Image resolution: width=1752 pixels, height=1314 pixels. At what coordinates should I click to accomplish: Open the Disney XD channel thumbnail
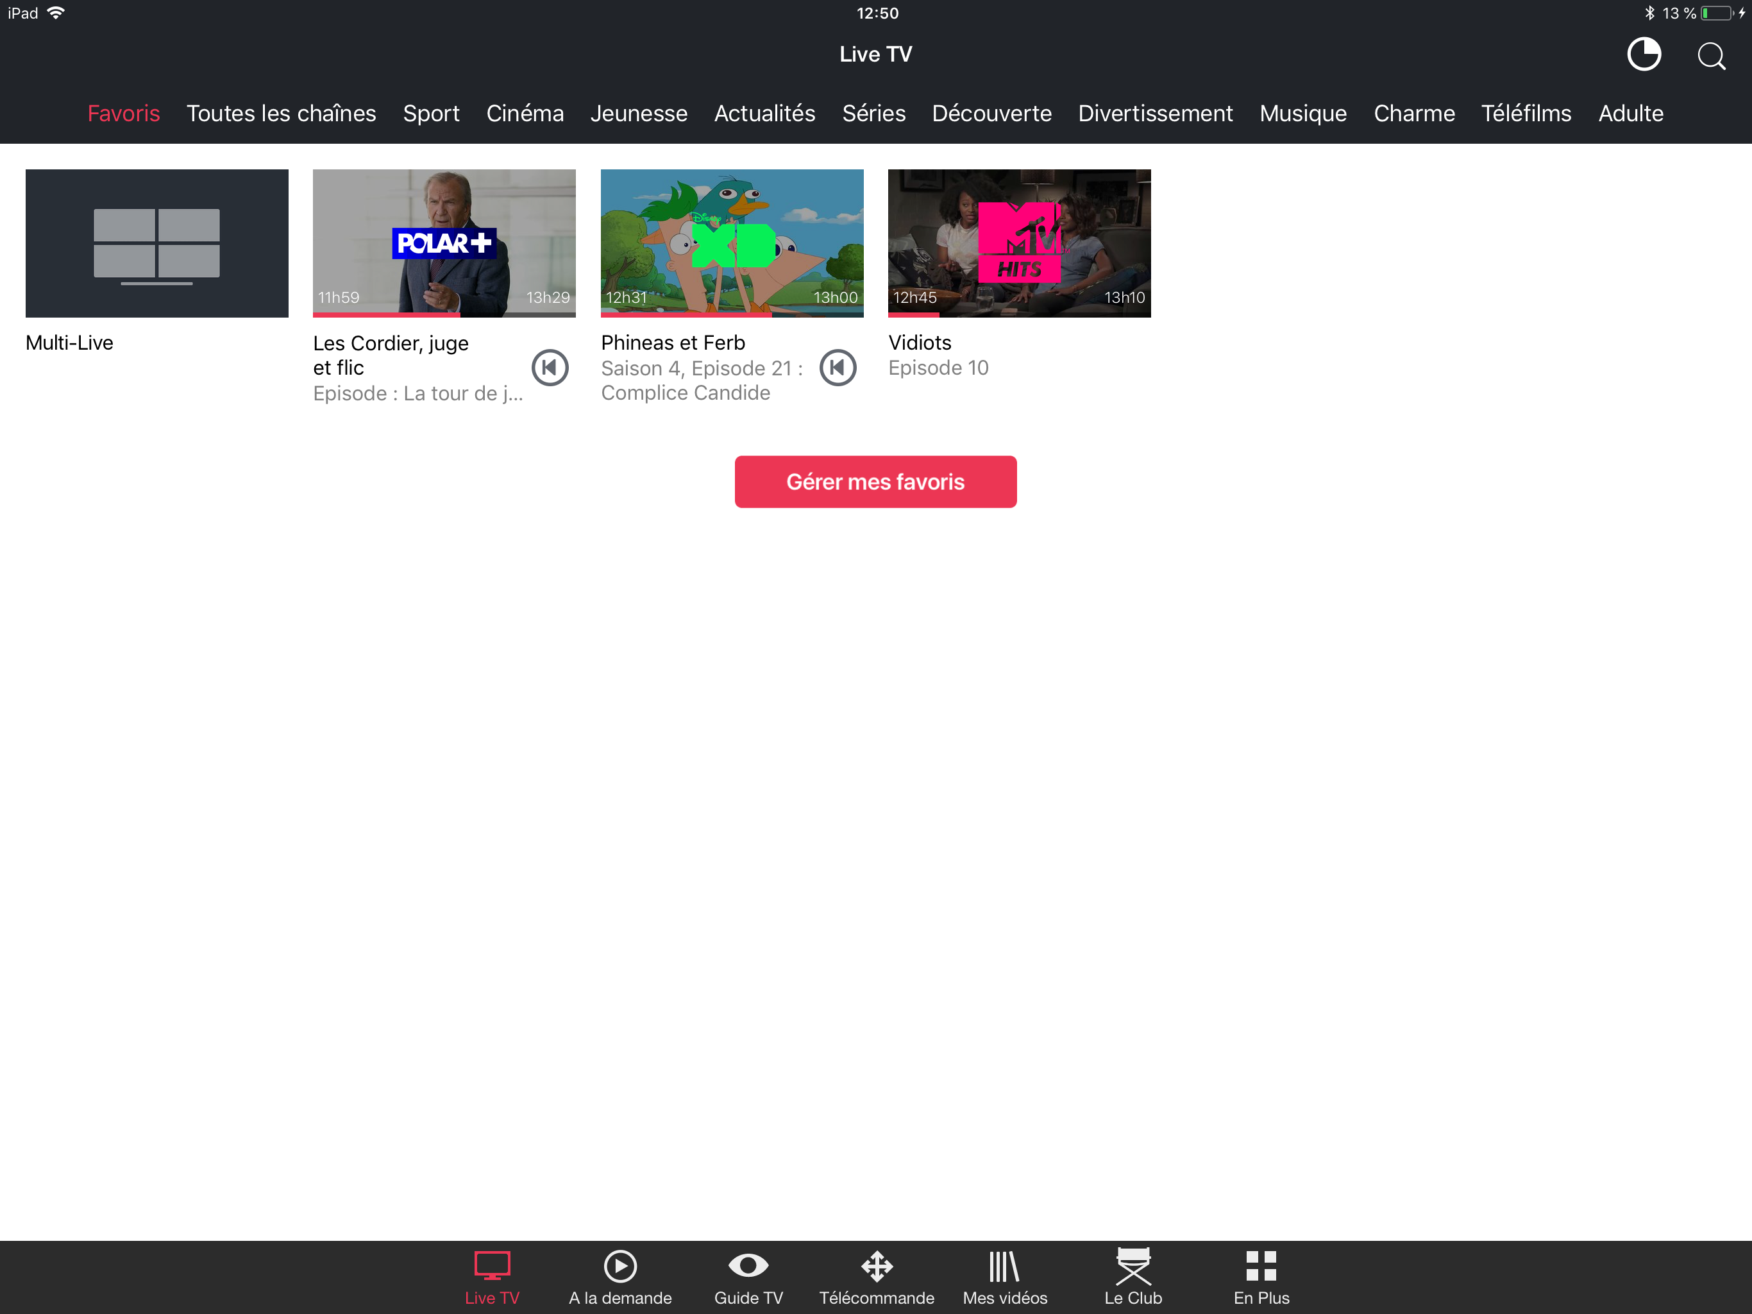(732, 243)
